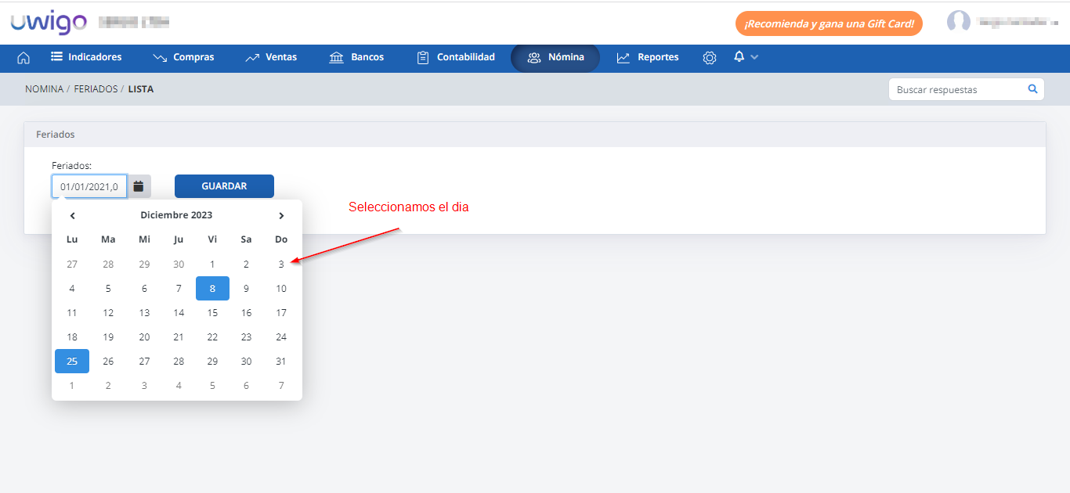Open the Nómina menu

(555, 57)
